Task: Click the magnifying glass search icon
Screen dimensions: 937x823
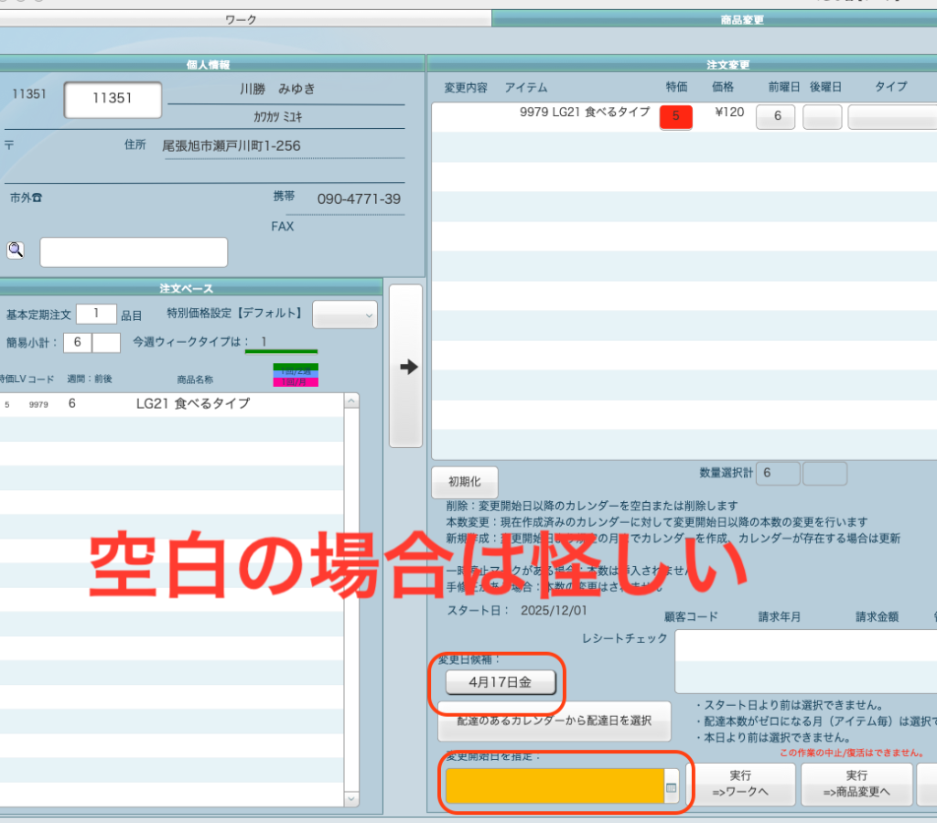Action: pos(16,251)
